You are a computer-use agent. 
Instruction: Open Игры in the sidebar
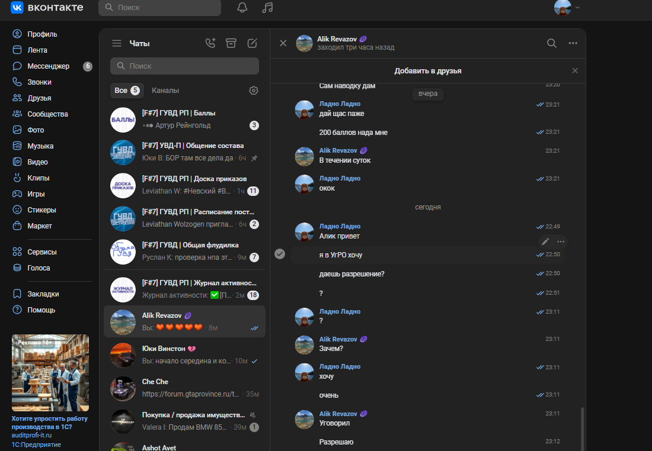click(28, 194)
